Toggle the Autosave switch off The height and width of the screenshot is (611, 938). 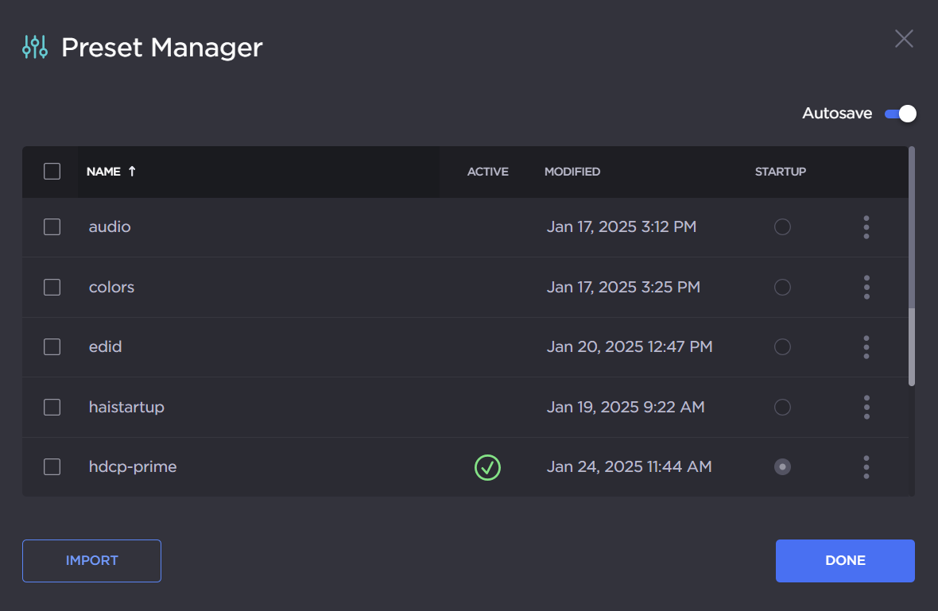(901, 114)
